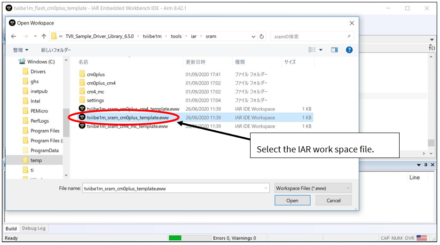Open the view options dropdown arrow

321,50
